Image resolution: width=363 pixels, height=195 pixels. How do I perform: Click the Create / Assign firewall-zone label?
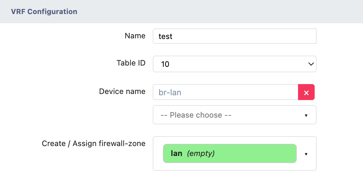coord(93,144)
